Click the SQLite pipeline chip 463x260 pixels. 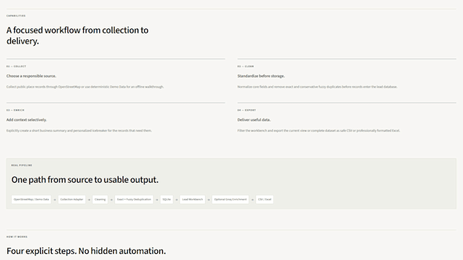coord(167,200)
